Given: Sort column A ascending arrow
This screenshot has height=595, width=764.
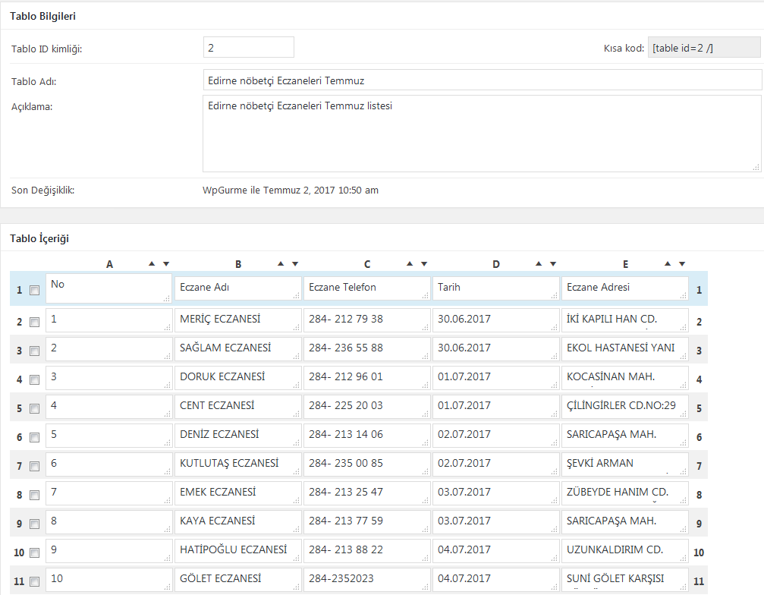Looking at the screenshot, I should pyautogui.click(x=152, y=263).
